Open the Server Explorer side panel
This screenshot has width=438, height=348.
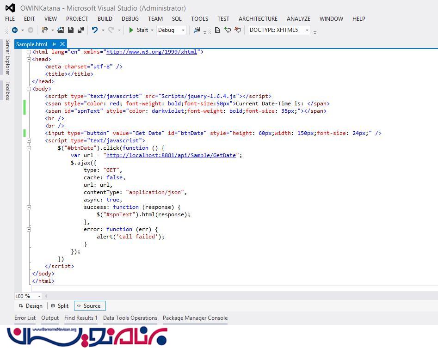(7, 57)
